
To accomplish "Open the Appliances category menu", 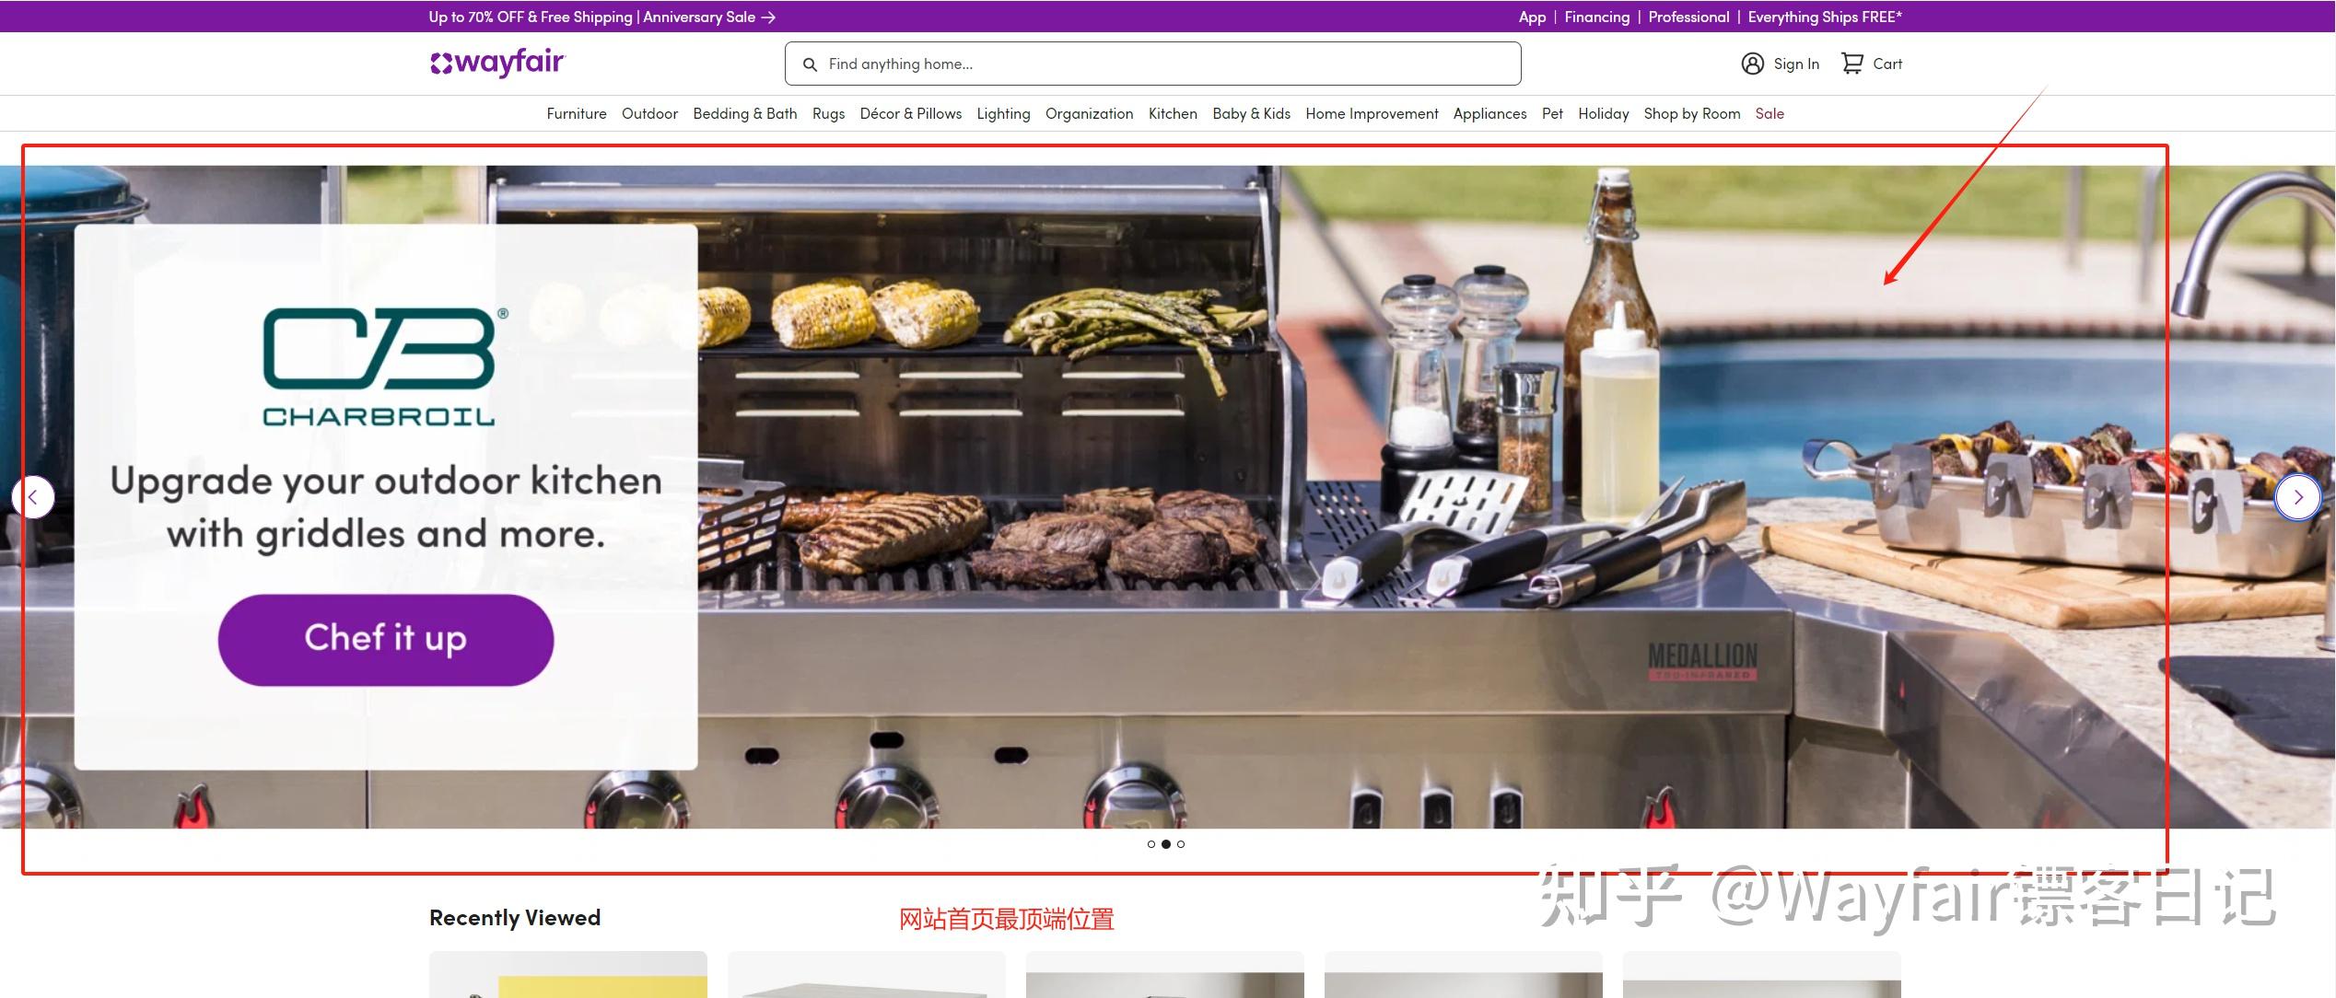I will coord(1489,113).
